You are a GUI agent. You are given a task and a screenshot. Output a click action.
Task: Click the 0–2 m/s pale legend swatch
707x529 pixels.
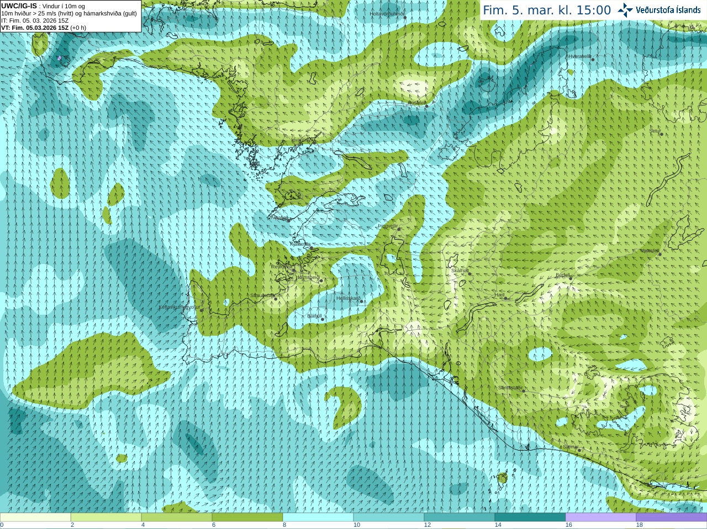point(35,517)
